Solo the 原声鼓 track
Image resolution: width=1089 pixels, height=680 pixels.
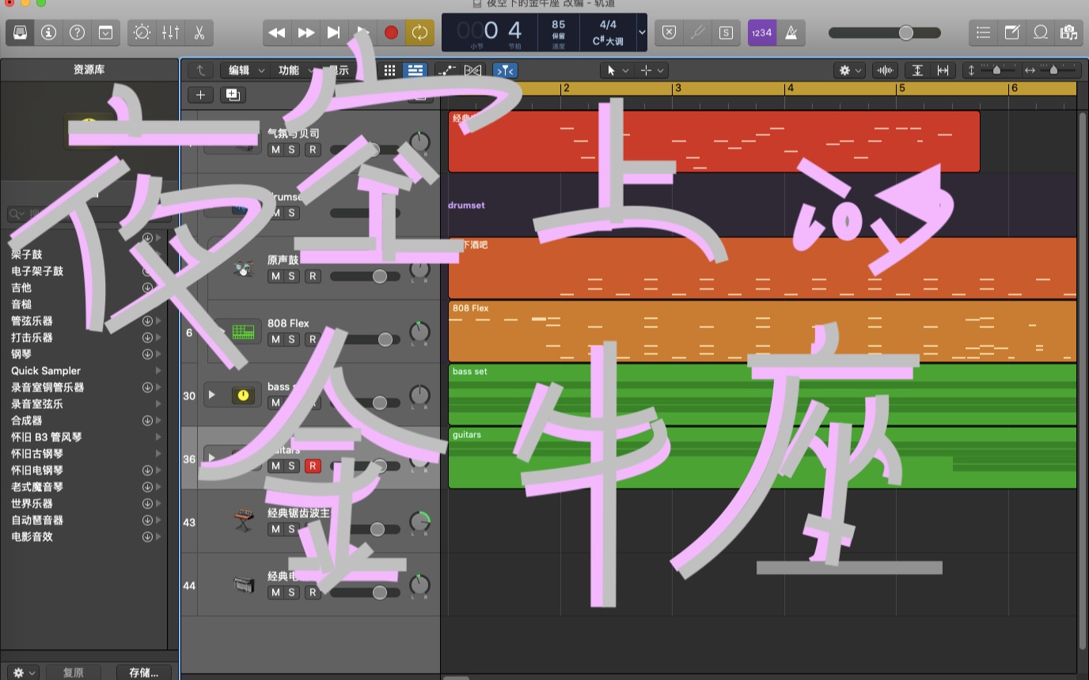tap(291, 276)
